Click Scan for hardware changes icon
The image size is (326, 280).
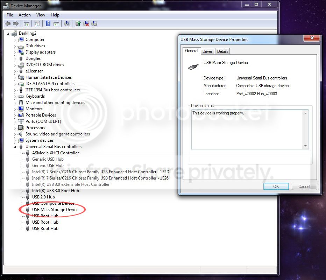[x=67, y=23]
